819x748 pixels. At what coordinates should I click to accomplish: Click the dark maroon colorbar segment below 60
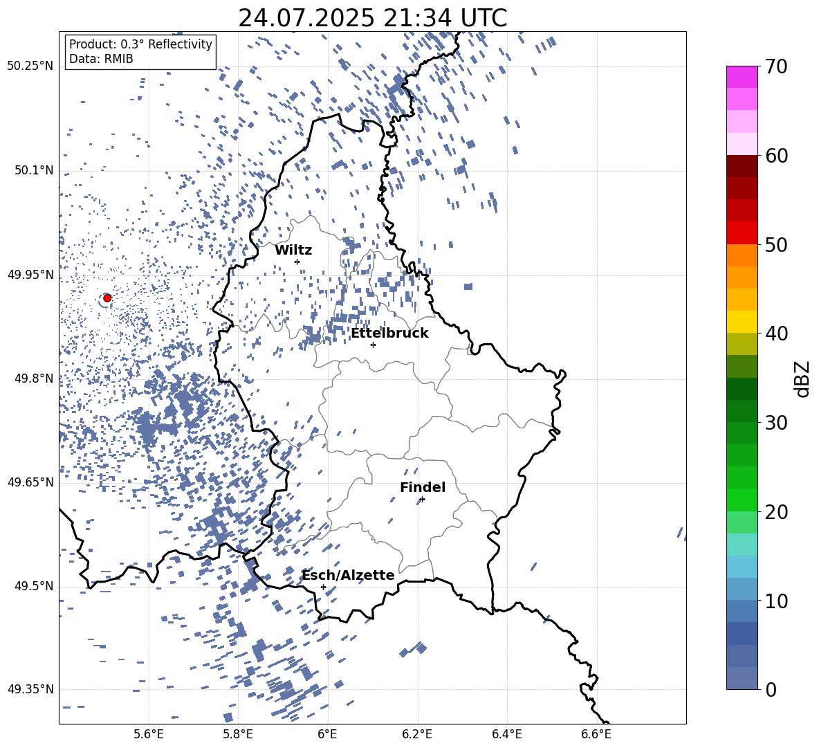(742, 166)
